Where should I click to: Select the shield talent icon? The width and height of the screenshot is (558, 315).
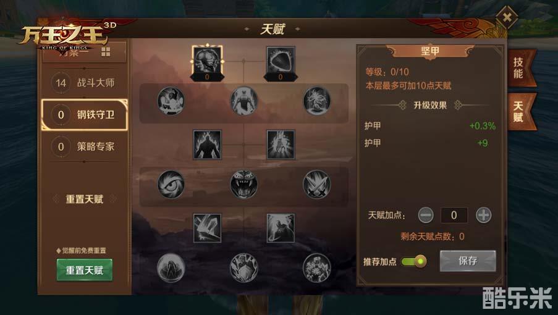coord(281,61)
